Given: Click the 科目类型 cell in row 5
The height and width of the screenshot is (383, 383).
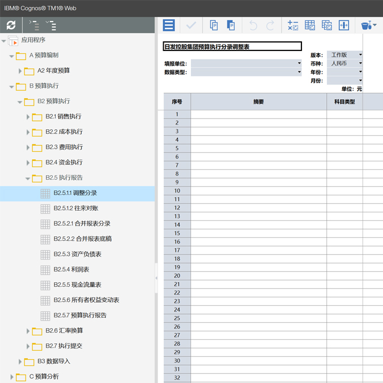Looking at the screenshot, I should click(344, 148).
